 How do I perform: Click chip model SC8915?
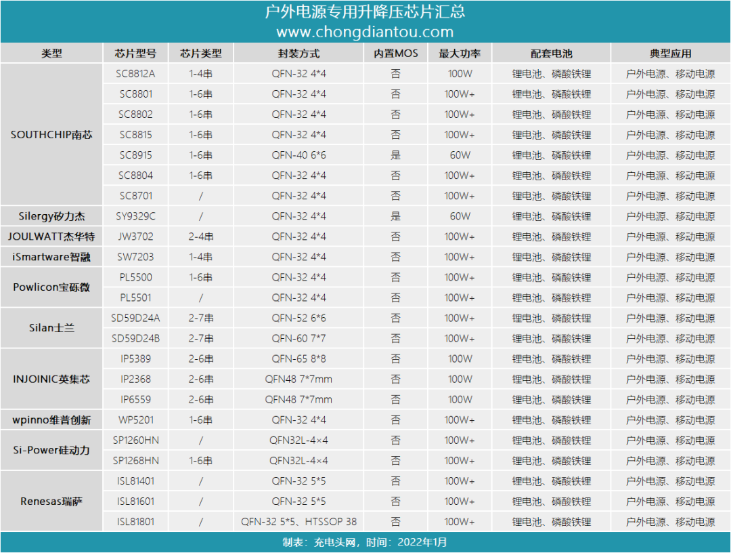click(x=135, y=155)
